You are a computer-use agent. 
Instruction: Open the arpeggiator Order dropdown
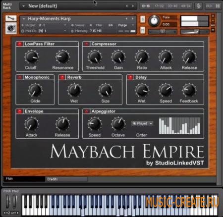[x=142, y=123]
